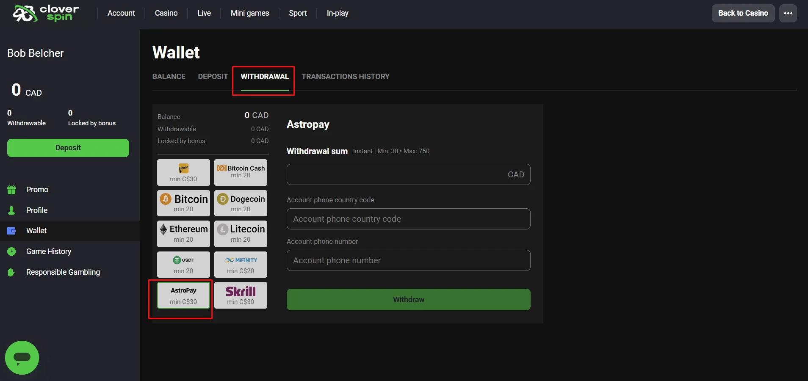Screen dimensions: 808x381
Task: Open Transactions History tab
Action: pos(346,77)
